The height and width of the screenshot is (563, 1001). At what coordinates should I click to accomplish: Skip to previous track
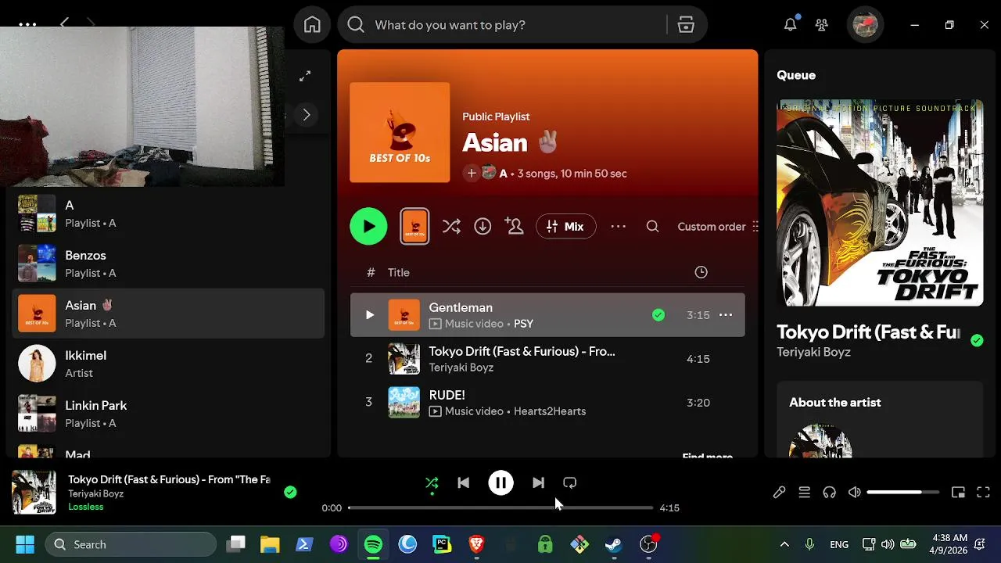(x=463, y=482)
